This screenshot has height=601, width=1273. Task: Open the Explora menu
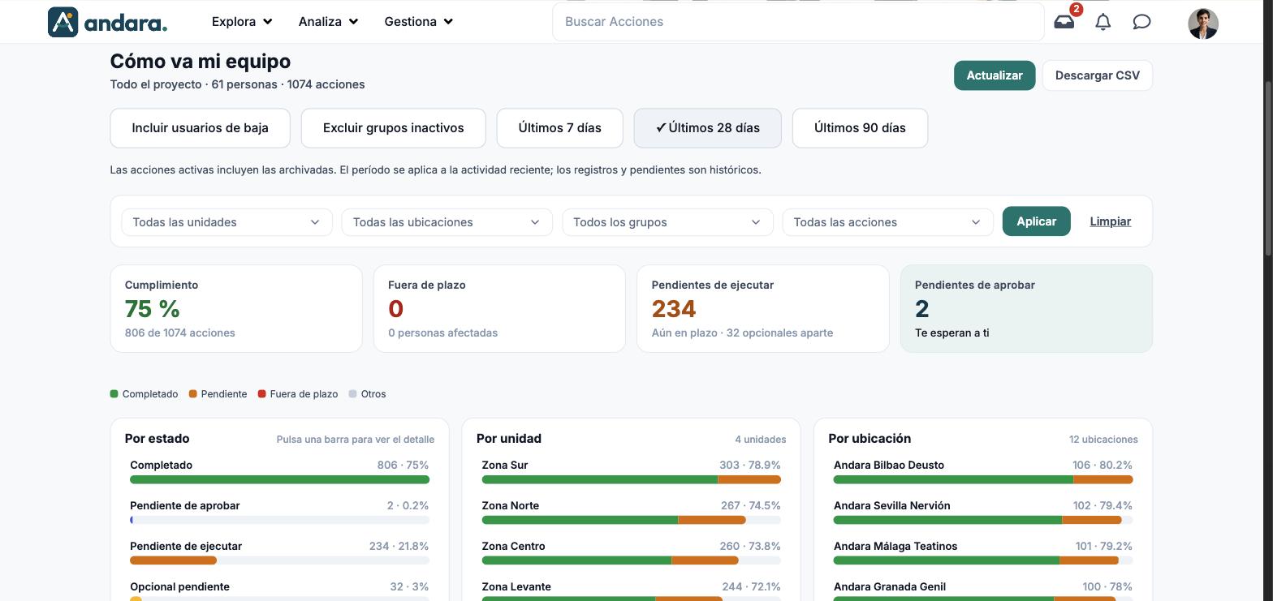click(242, 22)
